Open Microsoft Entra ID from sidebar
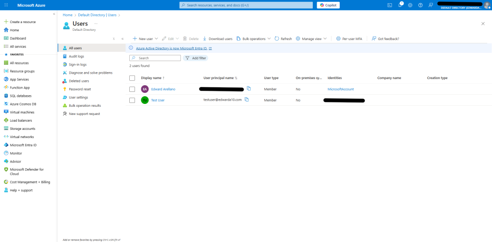This screenshot has width=492, height=242. pos(23,145)
